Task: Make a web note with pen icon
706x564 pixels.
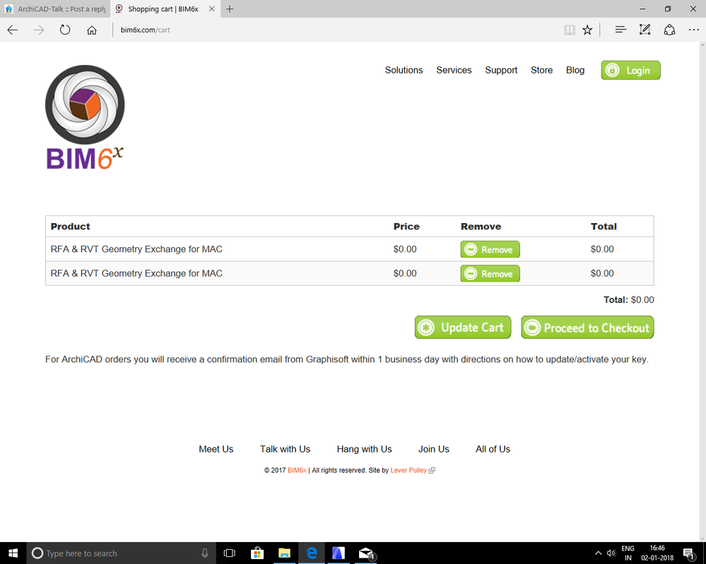Action: point(645,30)
